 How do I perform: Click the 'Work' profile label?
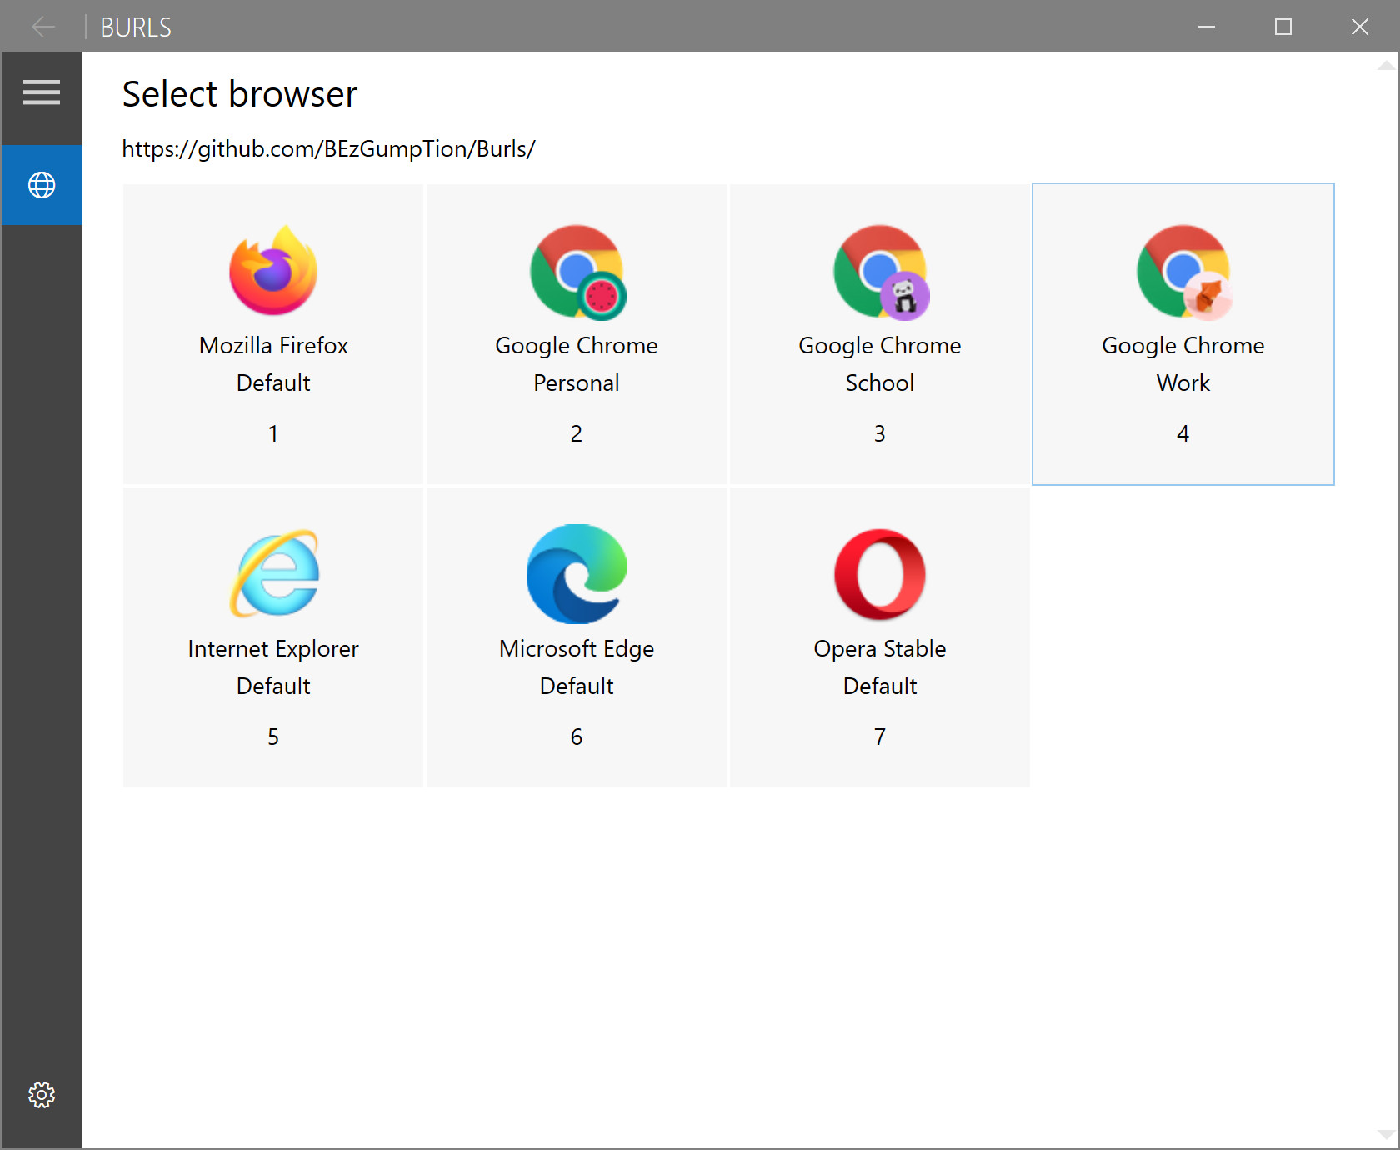1183,382
